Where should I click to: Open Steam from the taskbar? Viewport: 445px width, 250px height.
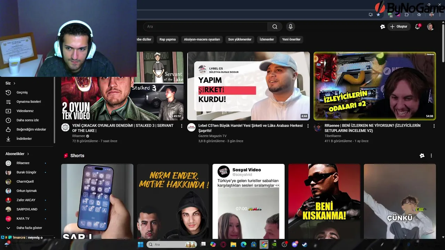pos(305,244)
